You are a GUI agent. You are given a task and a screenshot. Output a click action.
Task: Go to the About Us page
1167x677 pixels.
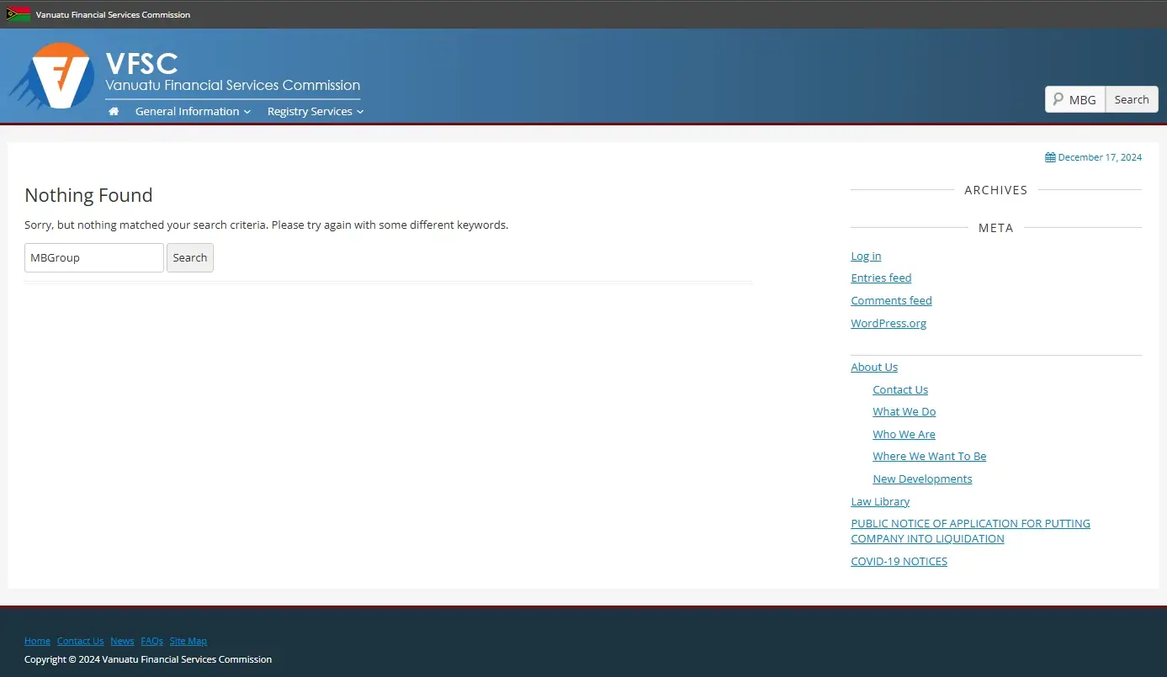pyautogui.click(x=874, y=367)
